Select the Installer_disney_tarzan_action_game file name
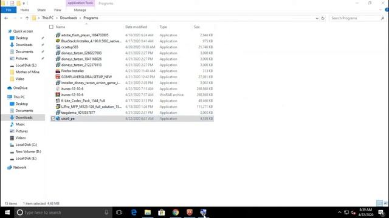389x218 pixels. 91,83
